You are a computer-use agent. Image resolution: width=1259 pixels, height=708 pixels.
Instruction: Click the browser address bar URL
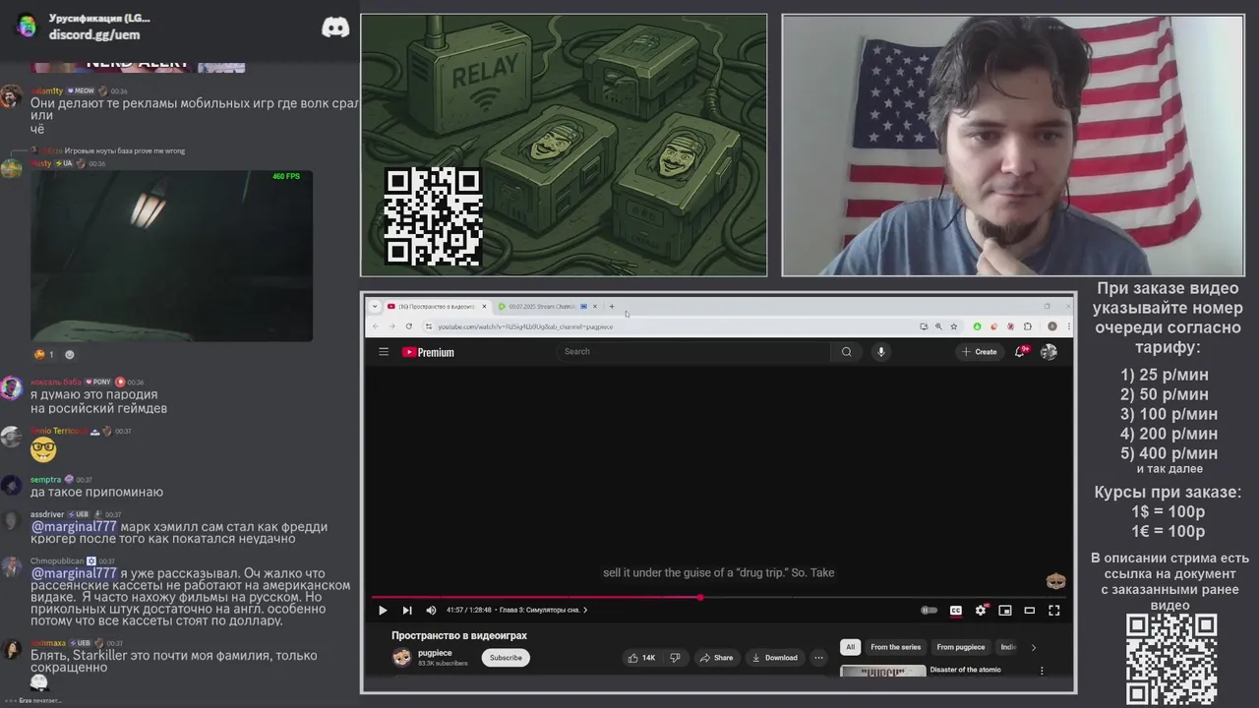coord(525,326)
